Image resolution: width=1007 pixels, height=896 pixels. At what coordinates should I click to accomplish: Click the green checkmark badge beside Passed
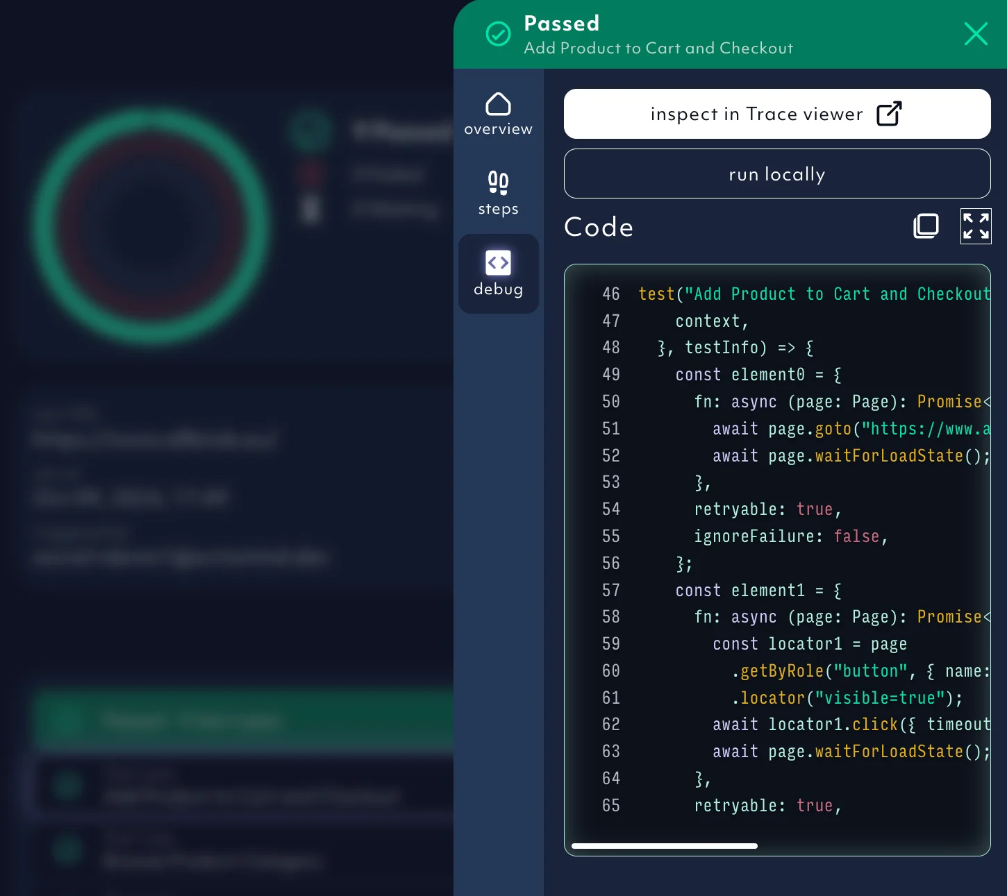498,33
